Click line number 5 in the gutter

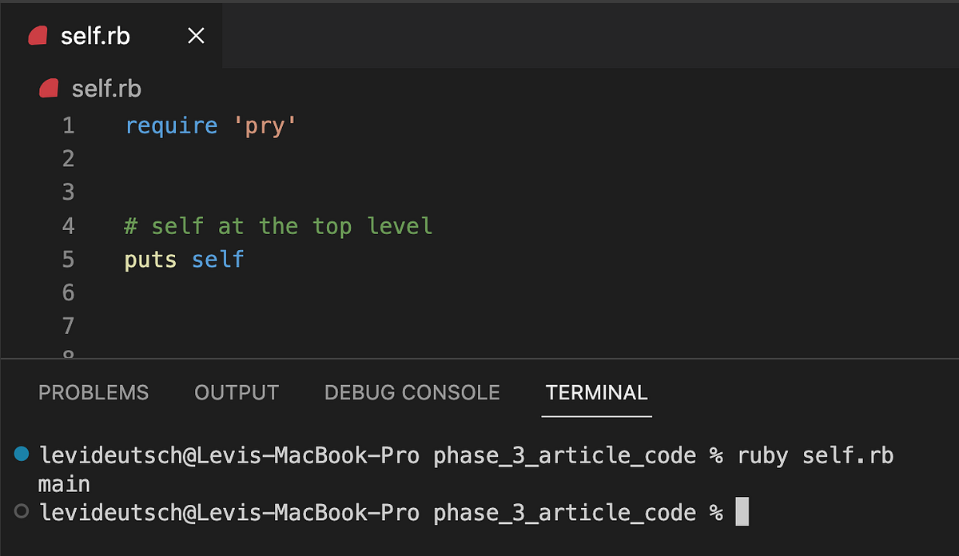coord(68,260)
